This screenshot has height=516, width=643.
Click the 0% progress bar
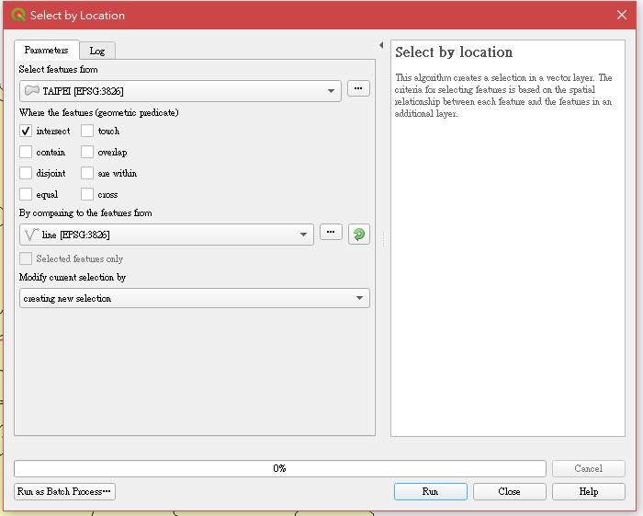coord(280,468)
